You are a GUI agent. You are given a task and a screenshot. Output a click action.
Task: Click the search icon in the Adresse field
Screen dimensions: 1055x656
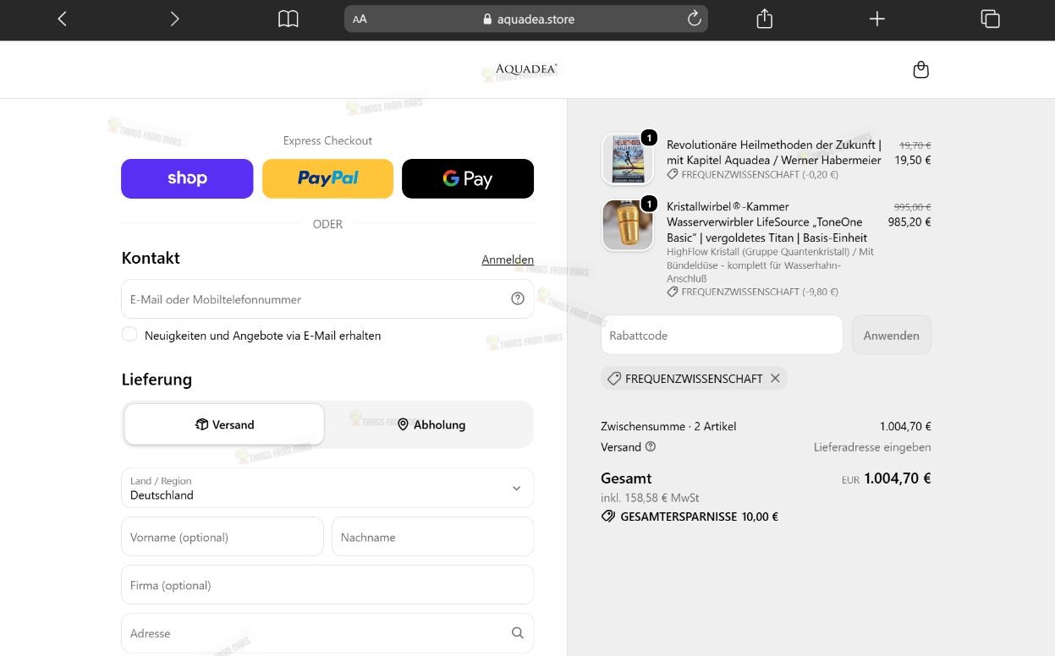518,633
